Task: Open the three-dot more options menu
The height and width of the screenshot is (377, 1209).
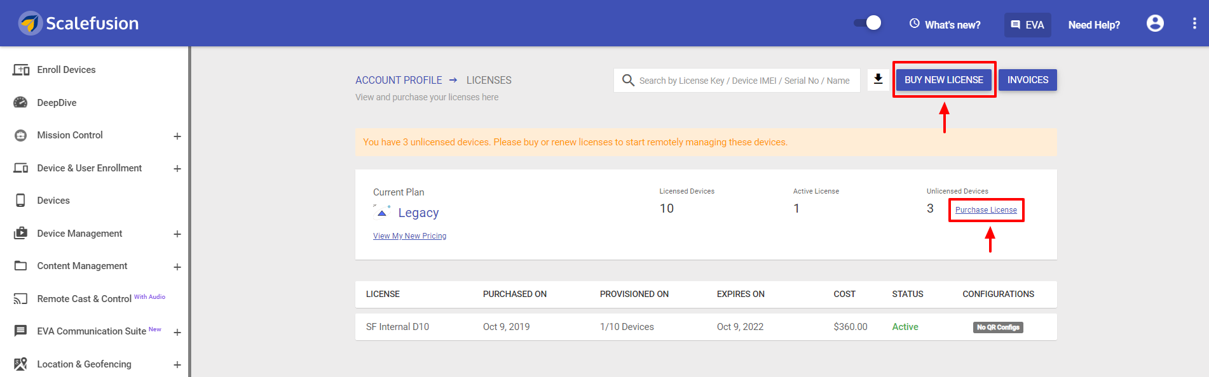Action: click(1194, 23)
